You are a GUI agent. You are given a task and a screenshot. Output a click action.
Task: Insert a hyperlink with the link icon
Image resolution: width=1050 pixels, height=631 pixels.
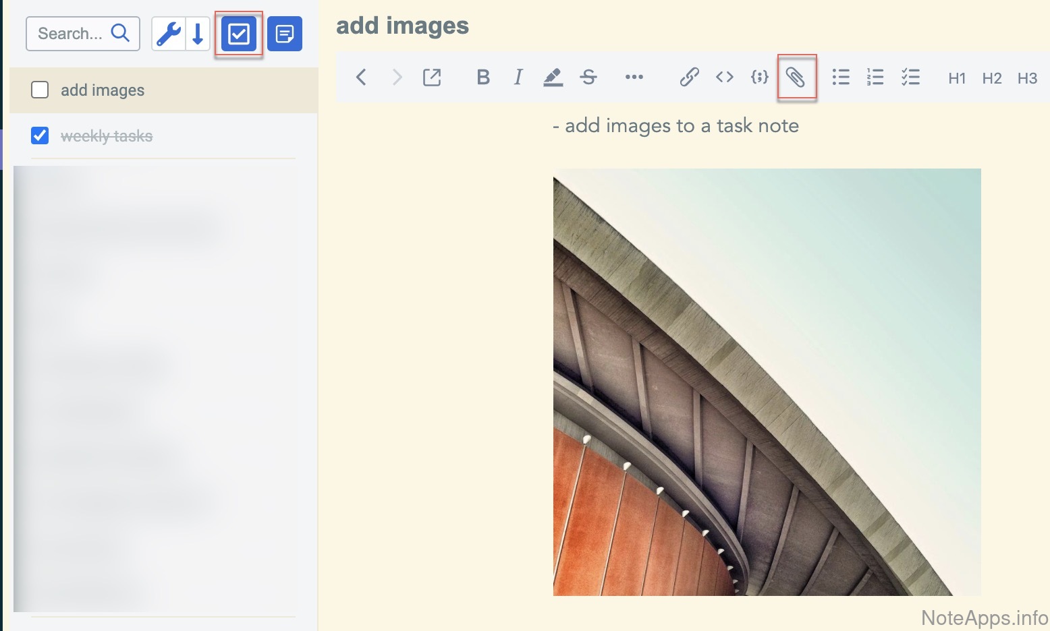[x=689, y=78]
